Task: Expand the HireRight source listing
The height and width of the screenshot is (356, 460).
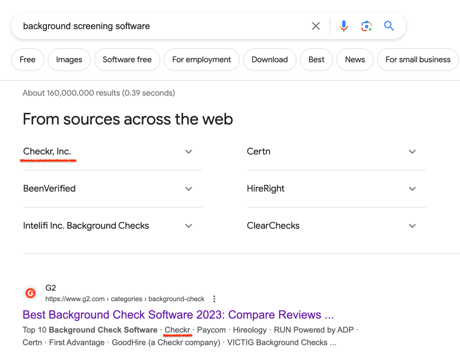Action: [412, 189]
